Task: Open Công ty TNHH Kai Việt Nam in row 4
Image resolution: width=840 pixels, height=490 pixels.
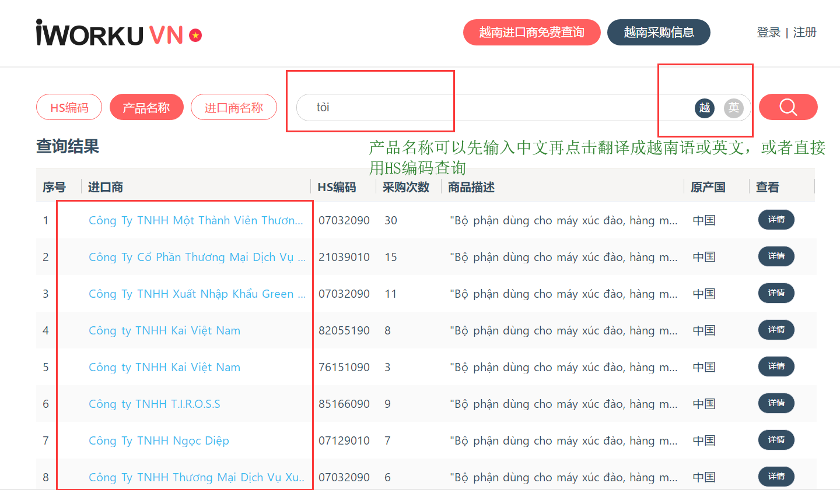Action: 164,330
